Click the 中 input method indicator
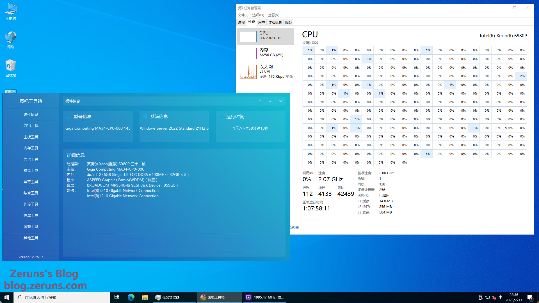Screen dimensions: 539x303 (x=501, y=297)
